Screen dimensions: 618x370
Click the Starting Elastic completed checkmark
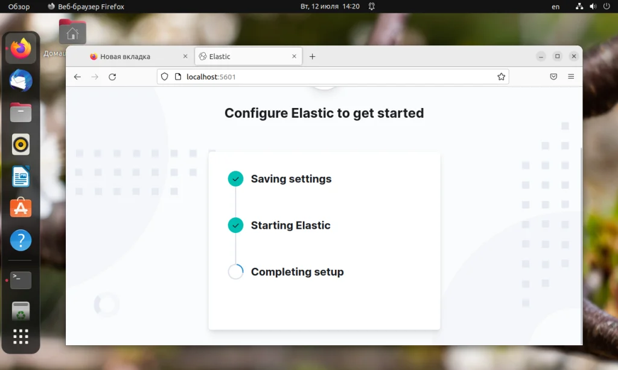coord(235,225)
